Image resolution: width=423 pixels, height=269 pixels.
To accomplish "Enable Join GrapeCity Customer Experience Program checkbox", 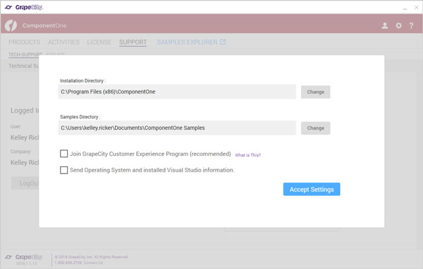I will point(64,154).
